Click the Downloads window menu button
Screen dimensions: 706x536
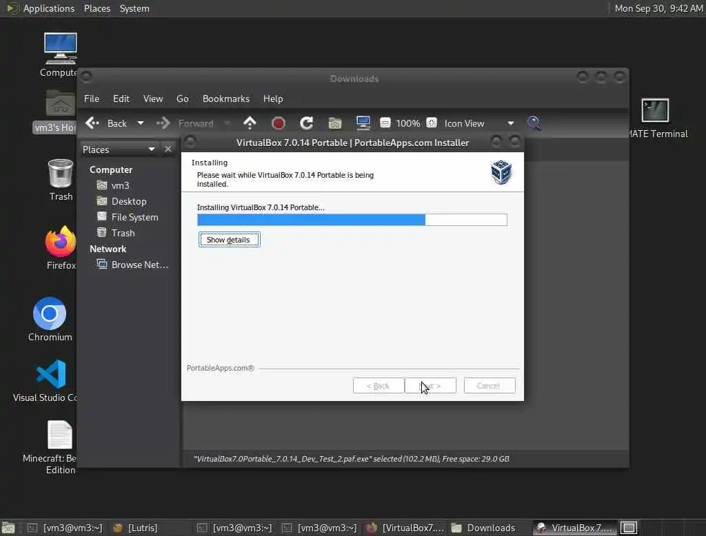(x=87, y=77)
